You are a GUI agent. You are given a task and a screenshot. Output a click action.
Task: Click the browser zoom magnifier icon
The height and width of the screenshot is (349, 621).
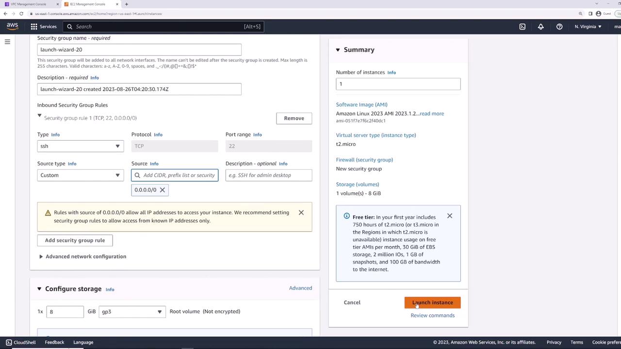581,14
